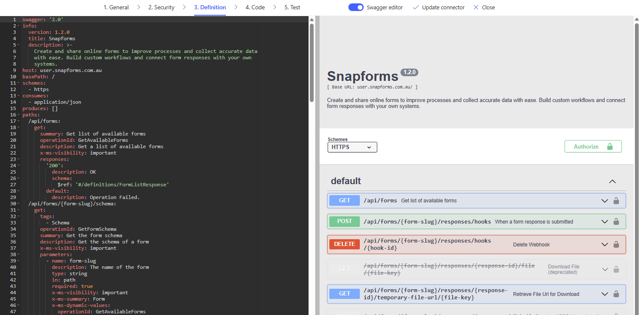
Task: Click GET button for temporary-file-url endpoint
Action: 345,294
